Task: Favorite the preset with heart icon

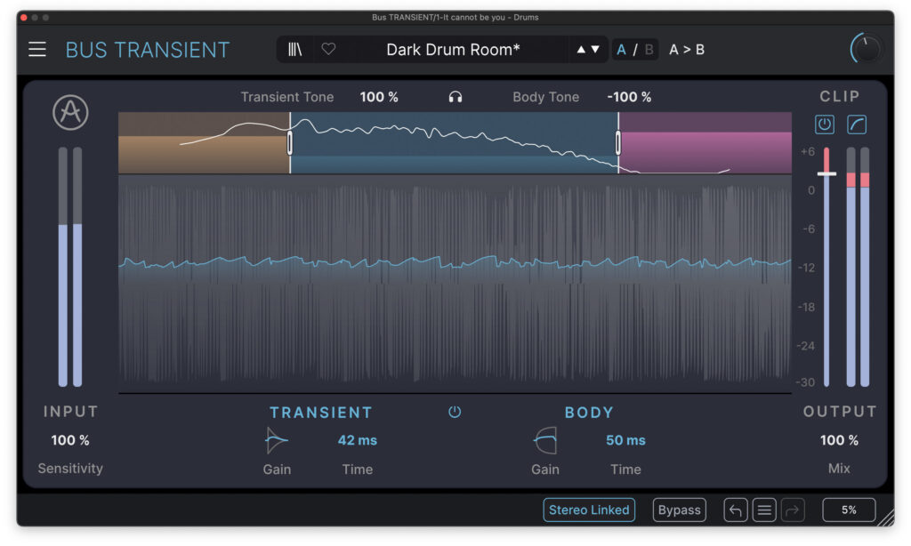Action: pyautogui.click(x=328, y=50)
